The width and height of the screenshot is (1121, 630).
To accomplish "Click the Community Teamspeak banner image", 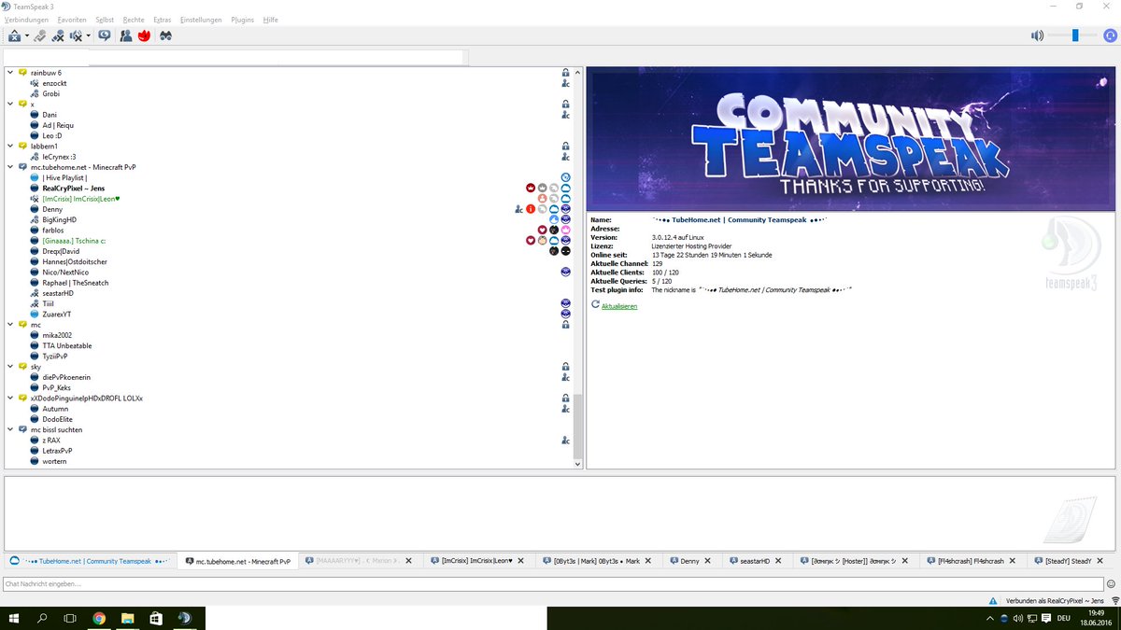I will click(x=850, y=139).
